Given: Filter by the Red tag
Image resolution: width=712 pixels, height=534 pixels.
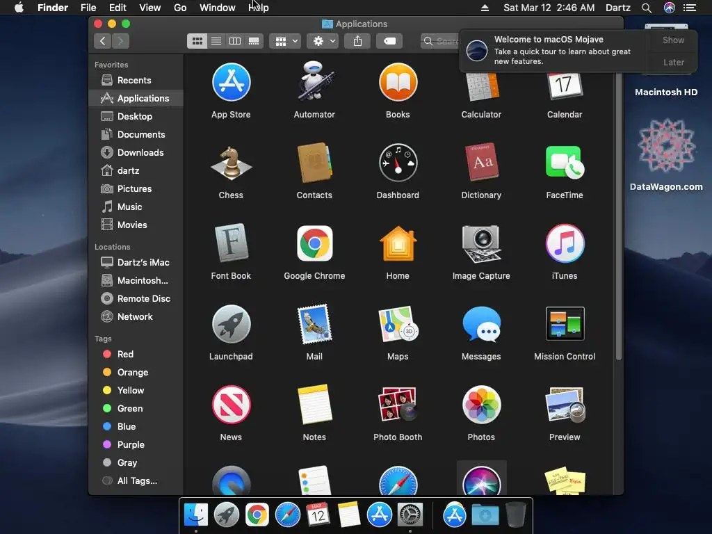Looking at the screenshot, I should (136, 354).
